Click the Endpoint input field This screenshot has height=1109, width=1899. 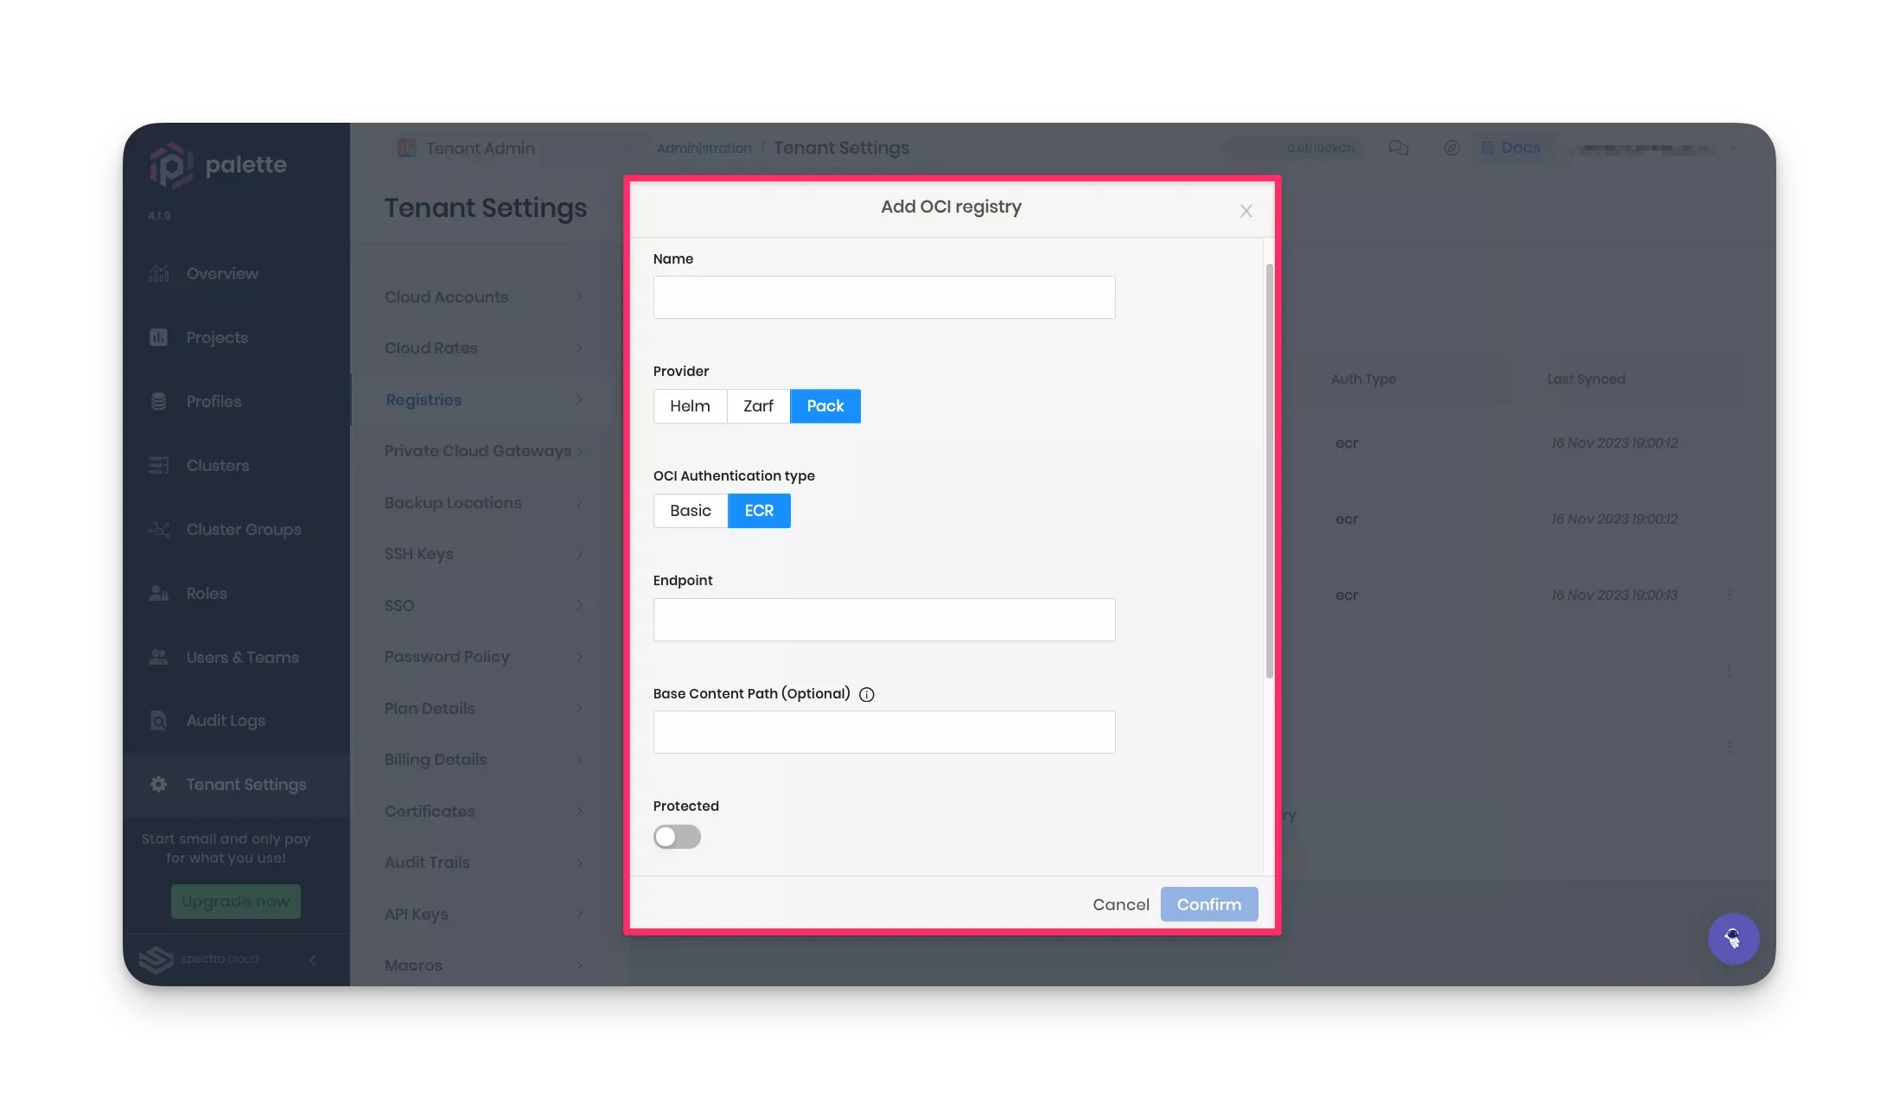(884, 619)
